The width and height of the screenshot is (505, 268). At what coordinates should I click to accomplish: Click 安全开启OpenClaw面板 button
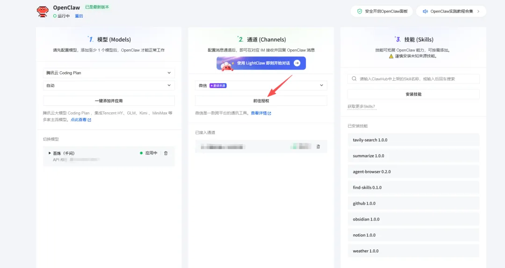coord(382,11)
